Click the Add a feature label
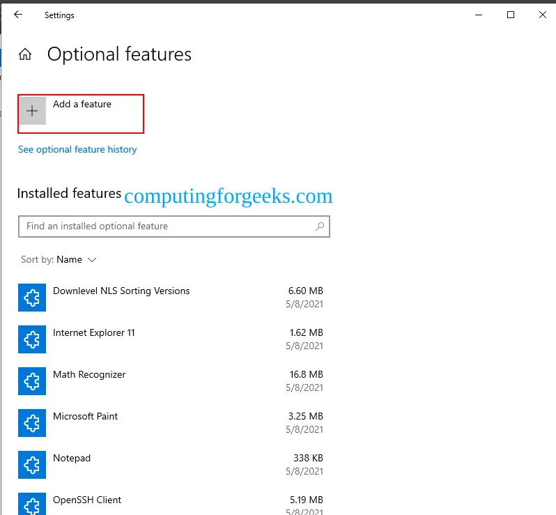Viewport: 556px width, 515px height. [x=82, y=104]
